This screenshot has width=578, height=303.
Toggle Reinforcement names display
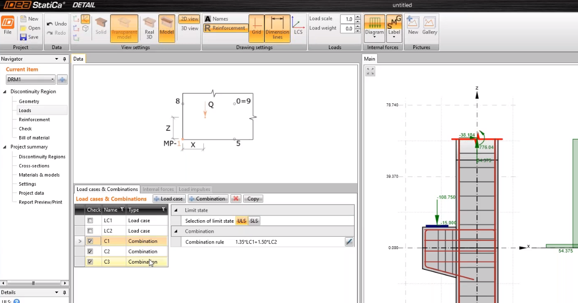coord(225,28)
